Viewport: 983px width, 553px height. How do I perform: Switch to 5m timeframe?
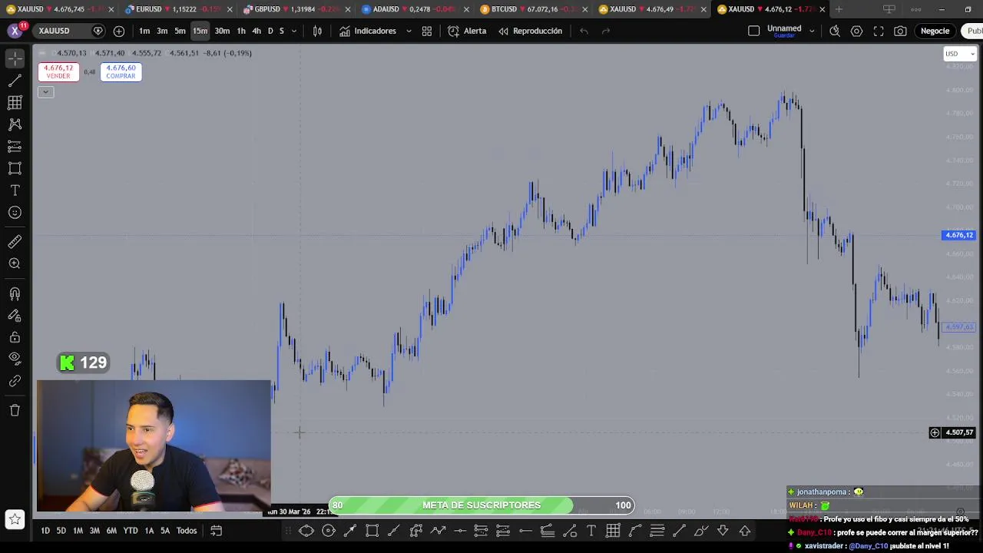(180, 31)
